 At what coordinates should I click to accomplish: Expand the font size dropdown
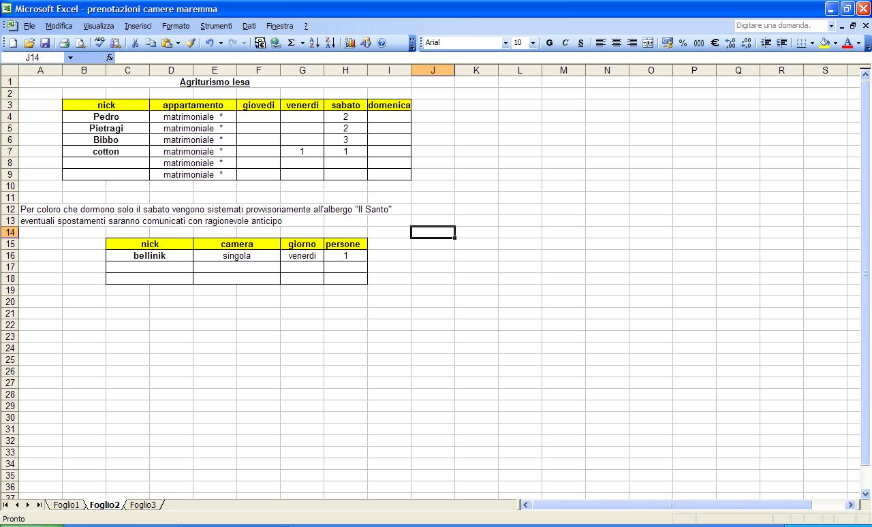click(x=532, y=43)
